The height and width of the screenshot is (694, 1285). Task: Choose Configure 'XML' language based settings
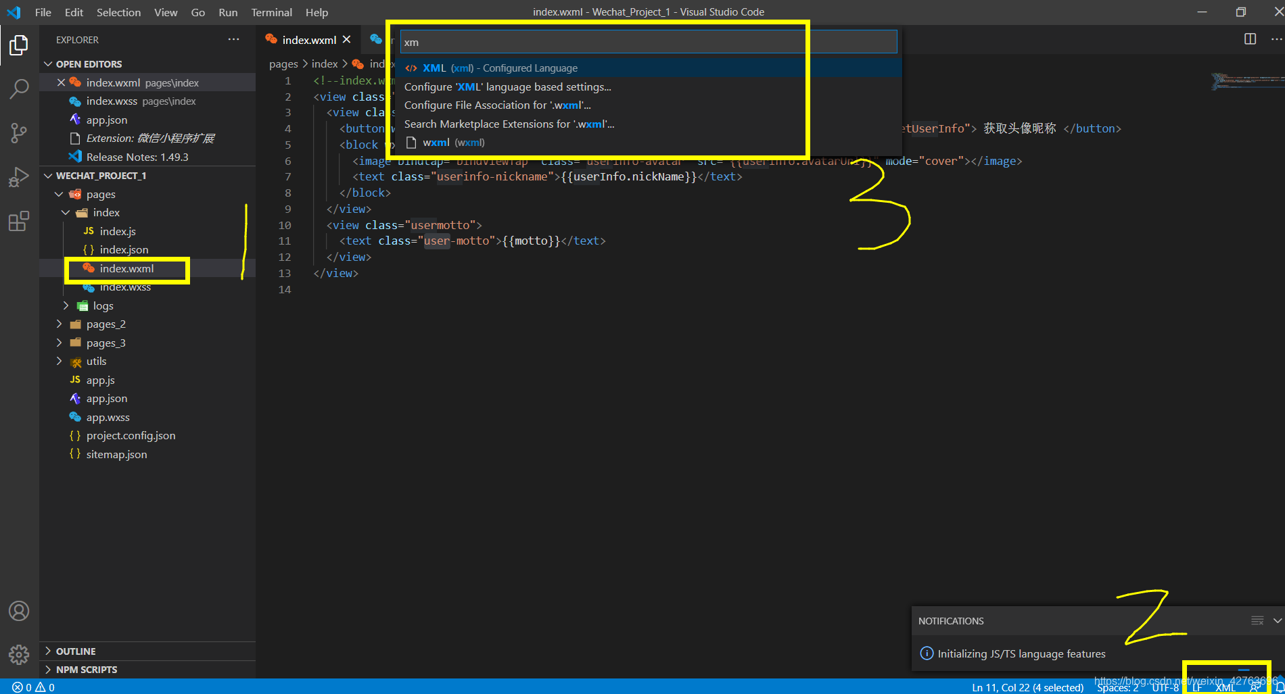[x=649, y=86]
